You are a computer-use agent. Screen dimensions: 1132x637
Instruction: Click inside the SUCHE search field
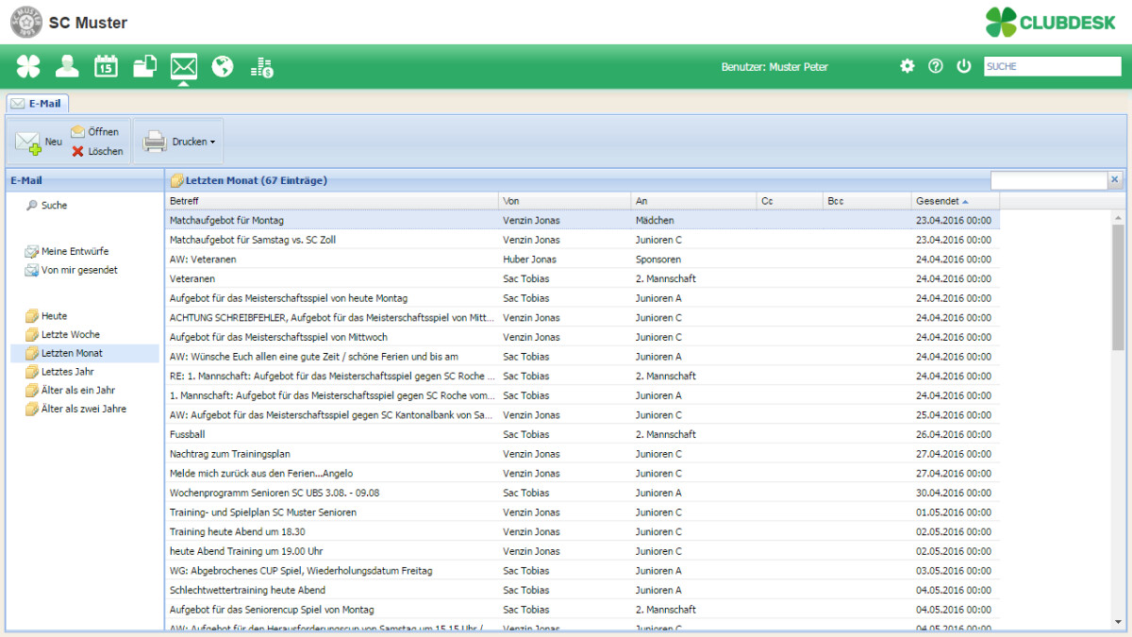[1051, 66]
